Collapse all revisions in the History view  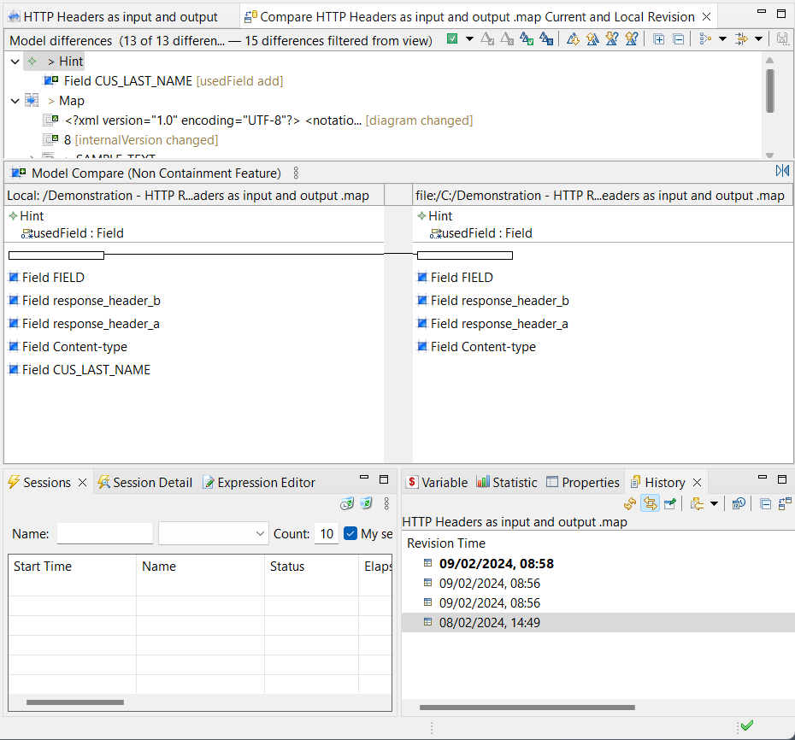(x=766, y=503)
